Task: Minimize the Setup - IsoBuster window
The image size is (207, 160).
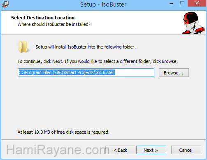Action: click(171, 4)
